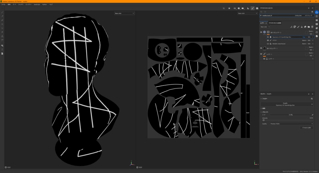Viewport: 319px width, 173px height.
Task: Hide the Nyanneco UV SeamBridge Blur filter
Action: [268, 37]
